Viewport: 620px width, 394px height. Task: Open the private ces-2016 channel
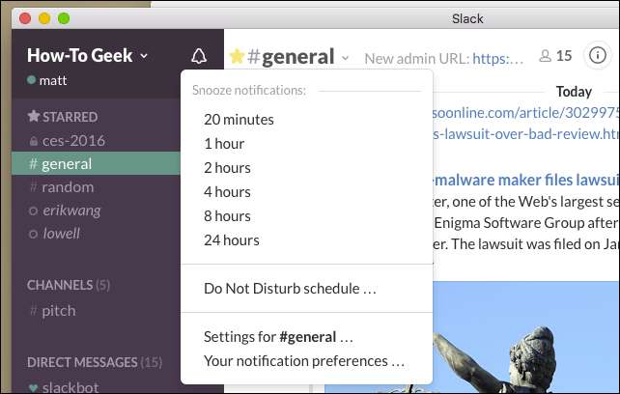pos(73,140)
